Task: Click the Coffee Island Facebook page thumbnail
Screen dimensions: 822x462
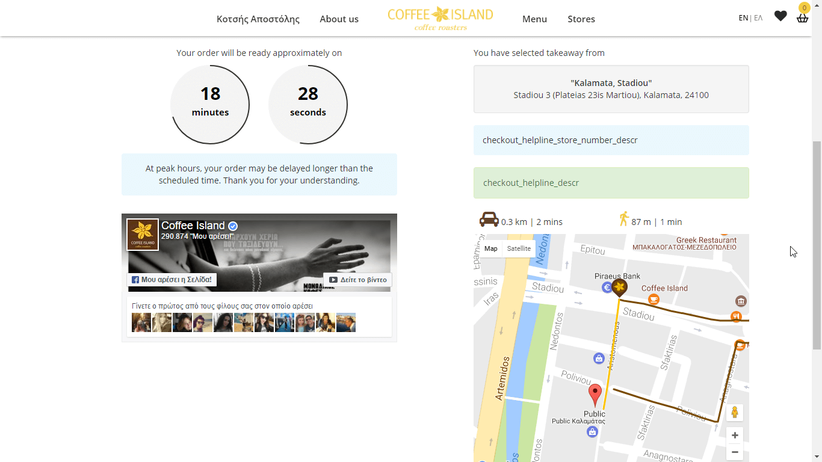Action: pos(143,235)
